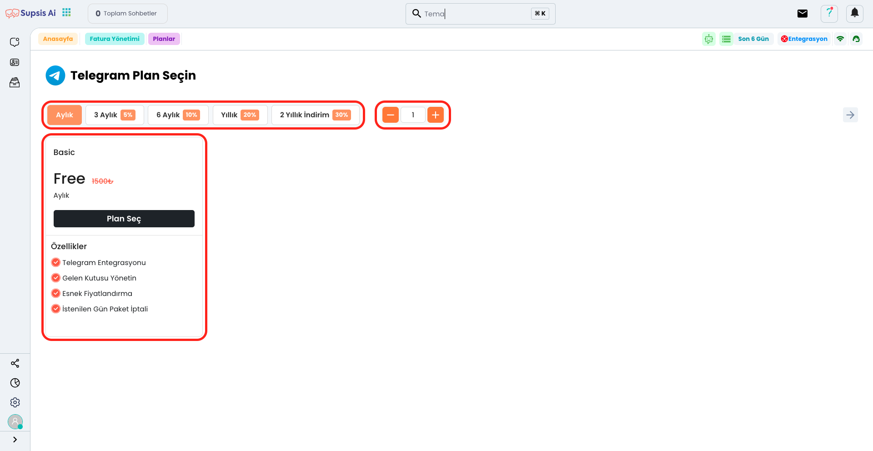Open the Fatura Yönetimi tab
873x451 pixels.
[115, 39]
